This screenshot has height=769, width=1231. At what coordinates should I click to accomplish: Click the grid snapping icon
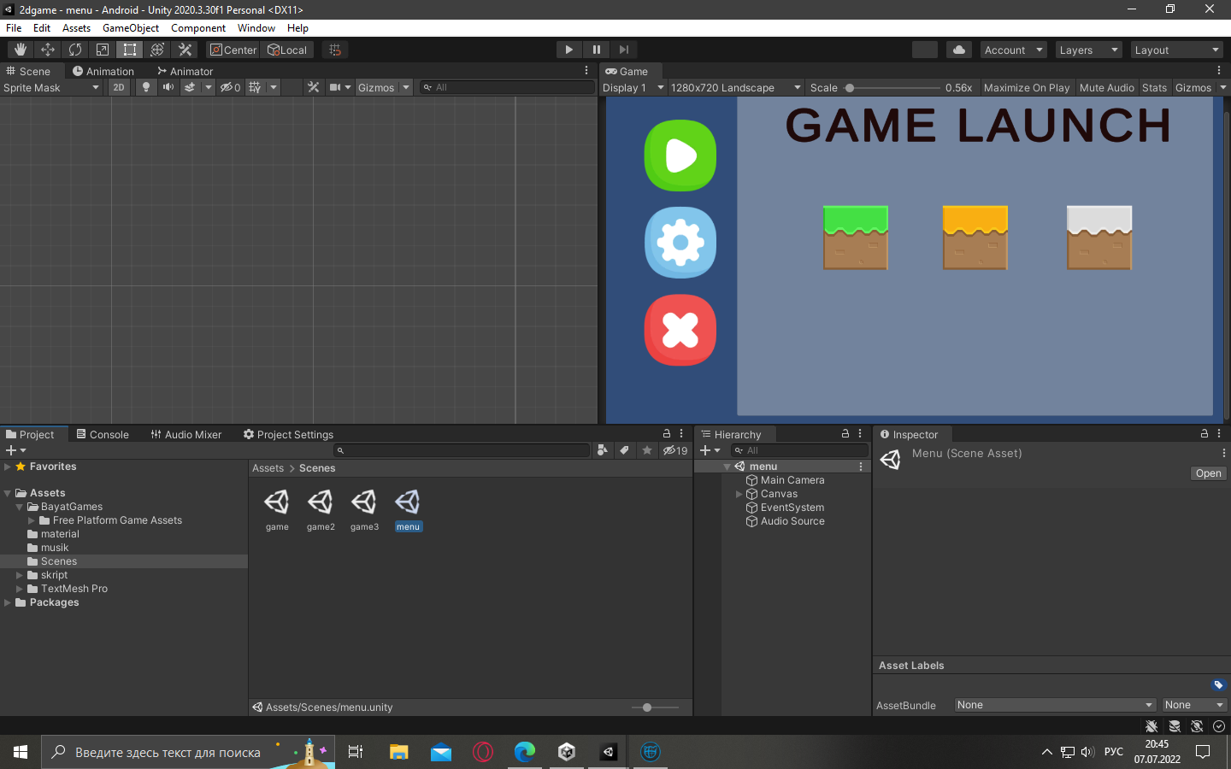click(335, 50)
